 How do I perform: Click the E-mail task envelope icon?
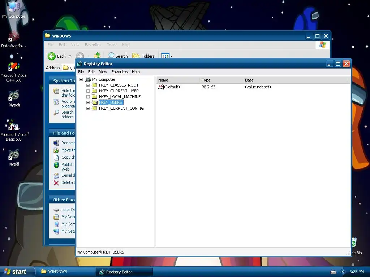[56, 176]
